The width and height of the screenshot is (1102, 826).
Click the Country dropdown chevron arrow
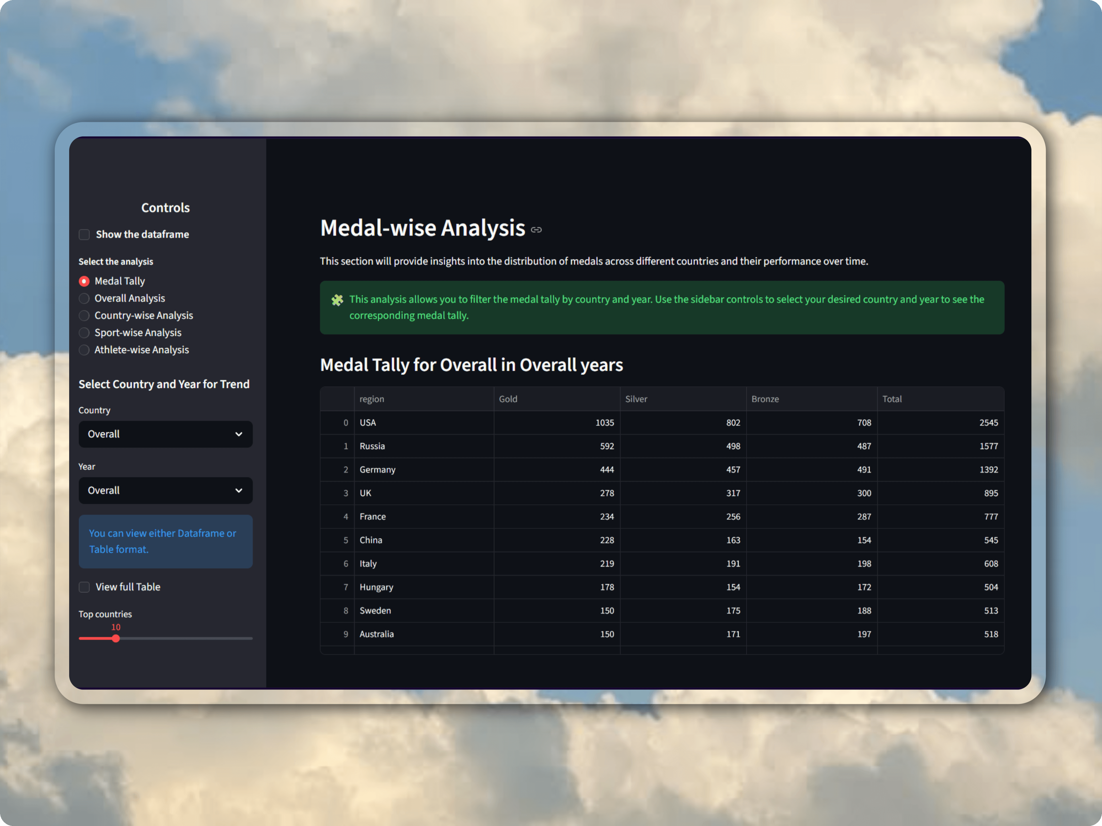(239, 434)
